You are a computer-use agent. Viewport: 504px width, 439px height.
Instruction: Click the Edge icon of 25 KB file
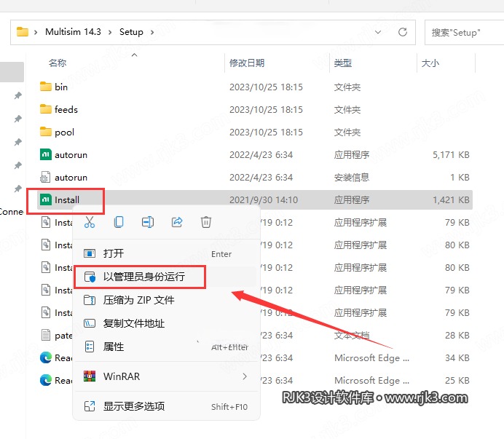coord(46,380)
